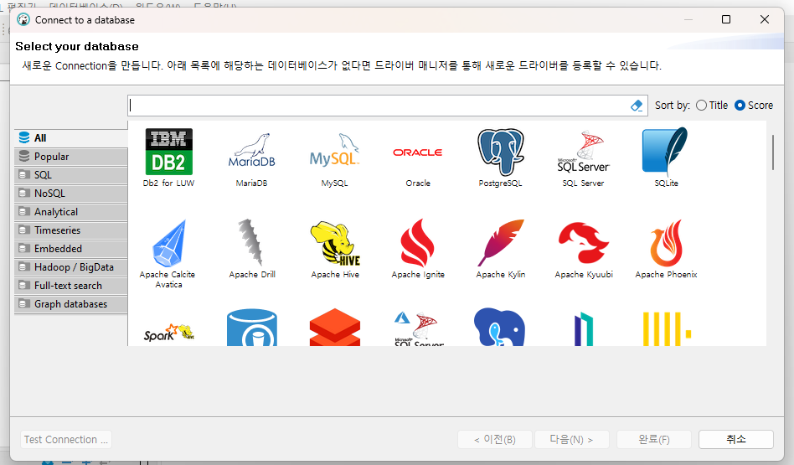Pick the Spark Hive icon in third row
The image size is (794, 465).
pyautogui.click(x=168, y=333)
